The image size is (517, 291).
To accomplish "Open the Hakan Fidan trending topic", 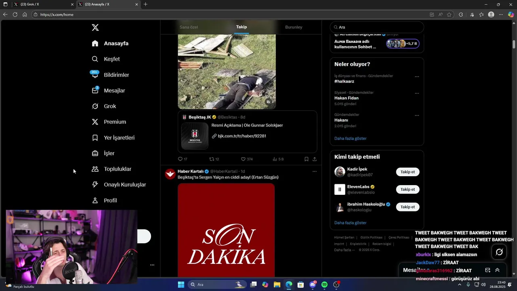I will [347, 98].
